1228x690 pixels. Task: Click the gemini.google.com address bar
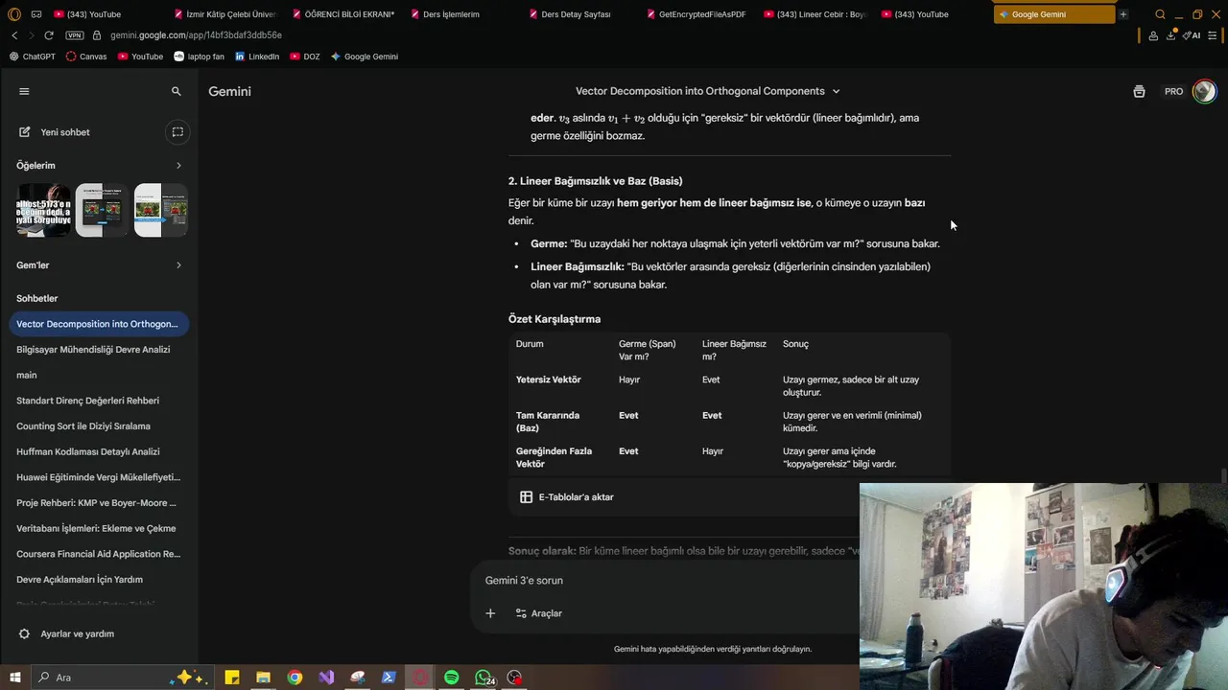196,35
